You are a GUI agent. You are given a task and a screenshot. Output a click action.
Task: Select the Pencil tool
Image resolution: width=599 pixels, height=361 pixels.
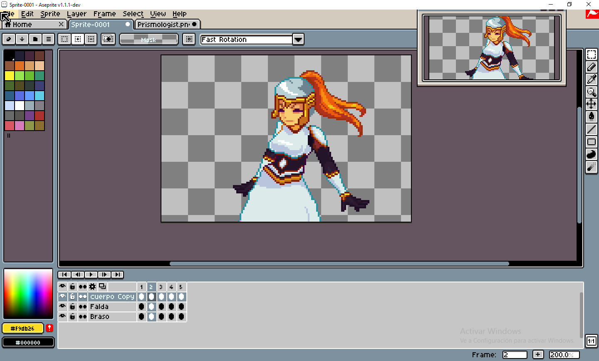pos(591,67)
